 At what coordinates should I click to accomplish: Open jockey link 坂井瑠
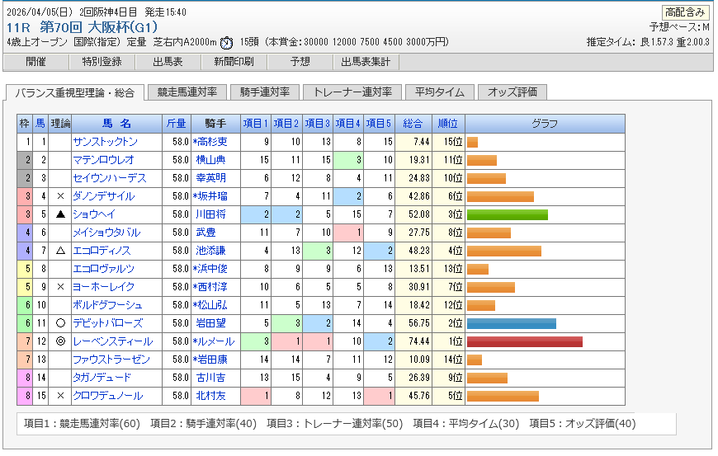tap(212, 196)
